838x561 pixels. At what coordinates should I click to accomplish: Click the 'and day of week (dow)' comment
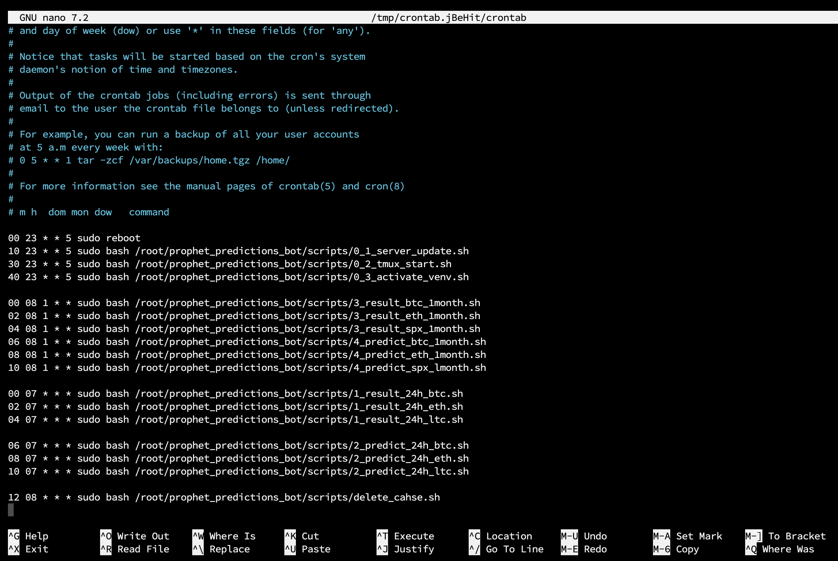coord(189,31)
